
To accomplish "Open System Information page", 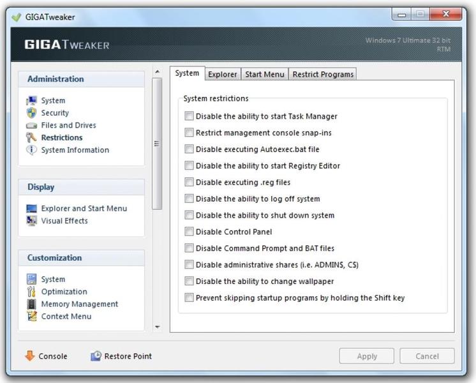I will click(75, 150).
